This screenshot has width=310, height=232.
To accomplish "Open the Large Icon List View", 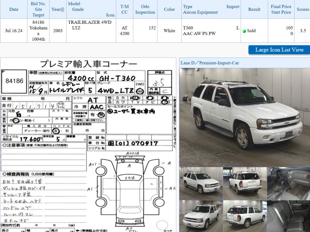I will coord(279,50).
